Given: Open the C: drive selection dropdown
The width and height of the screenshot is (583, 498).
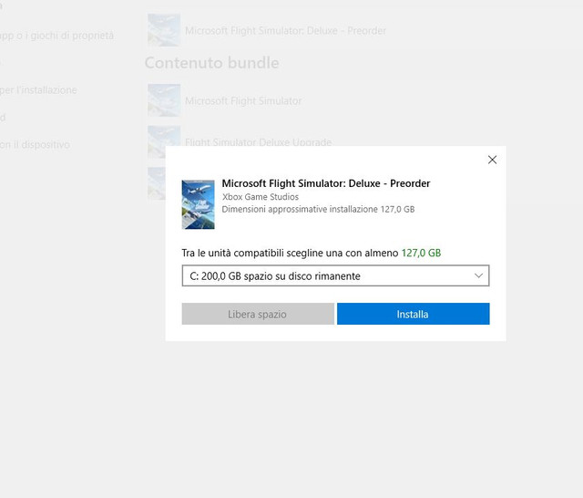Looking at the screenshot, I should click(335, 275).
